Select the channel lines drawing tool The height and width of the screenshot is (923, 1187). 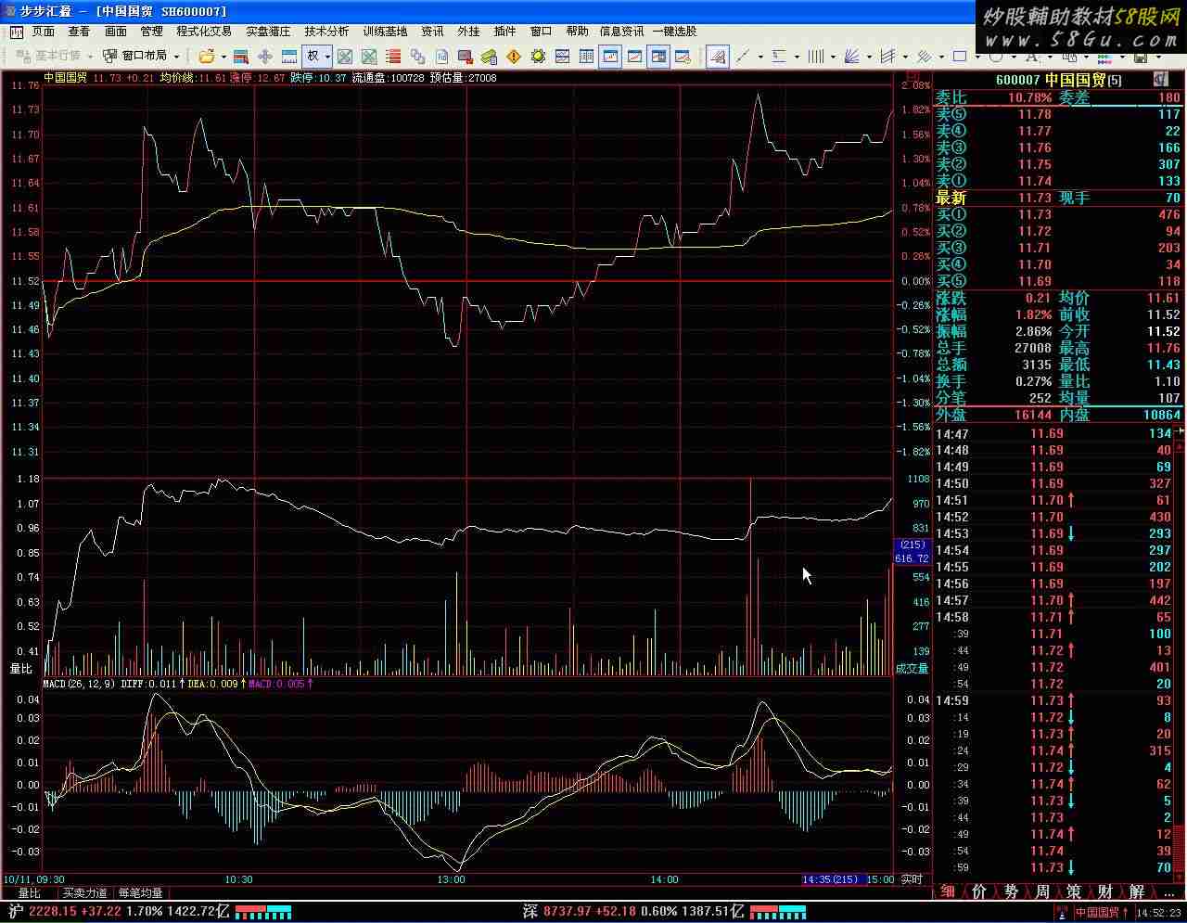887,57
